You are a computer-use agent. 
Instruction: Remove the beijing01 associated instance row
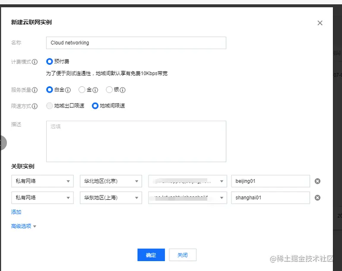[317, 181]
